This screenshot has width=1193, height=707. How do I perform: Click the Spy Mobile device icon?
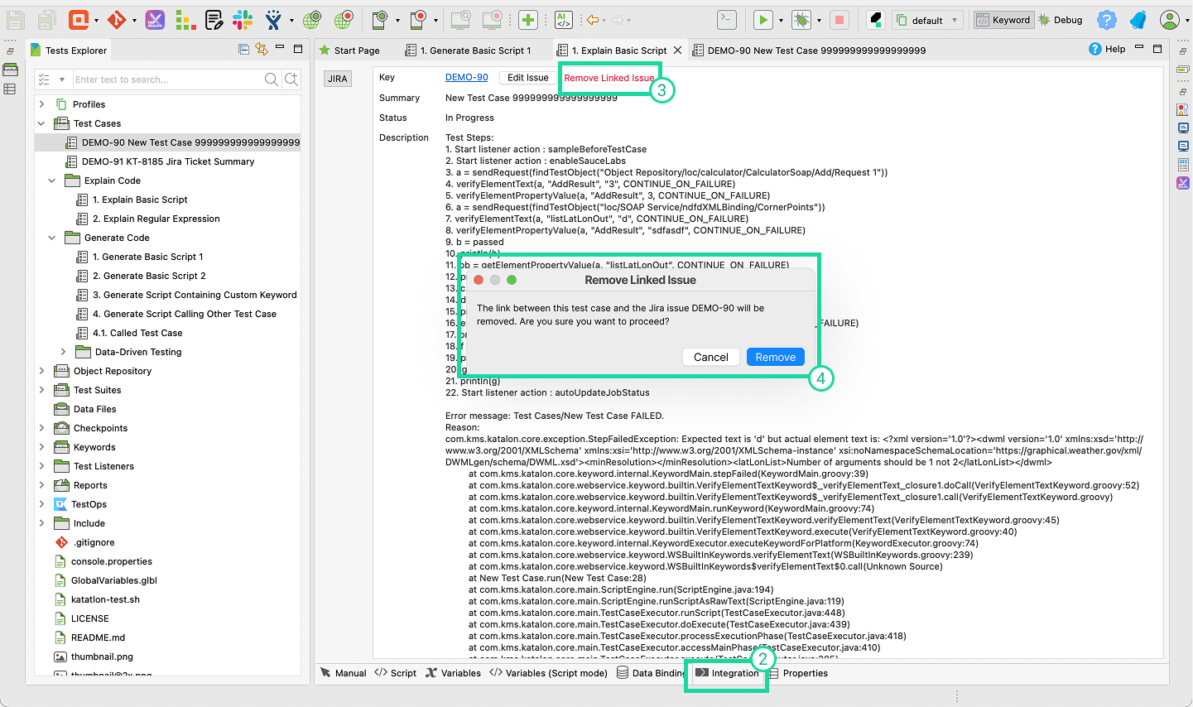click(x=379, y=20)
